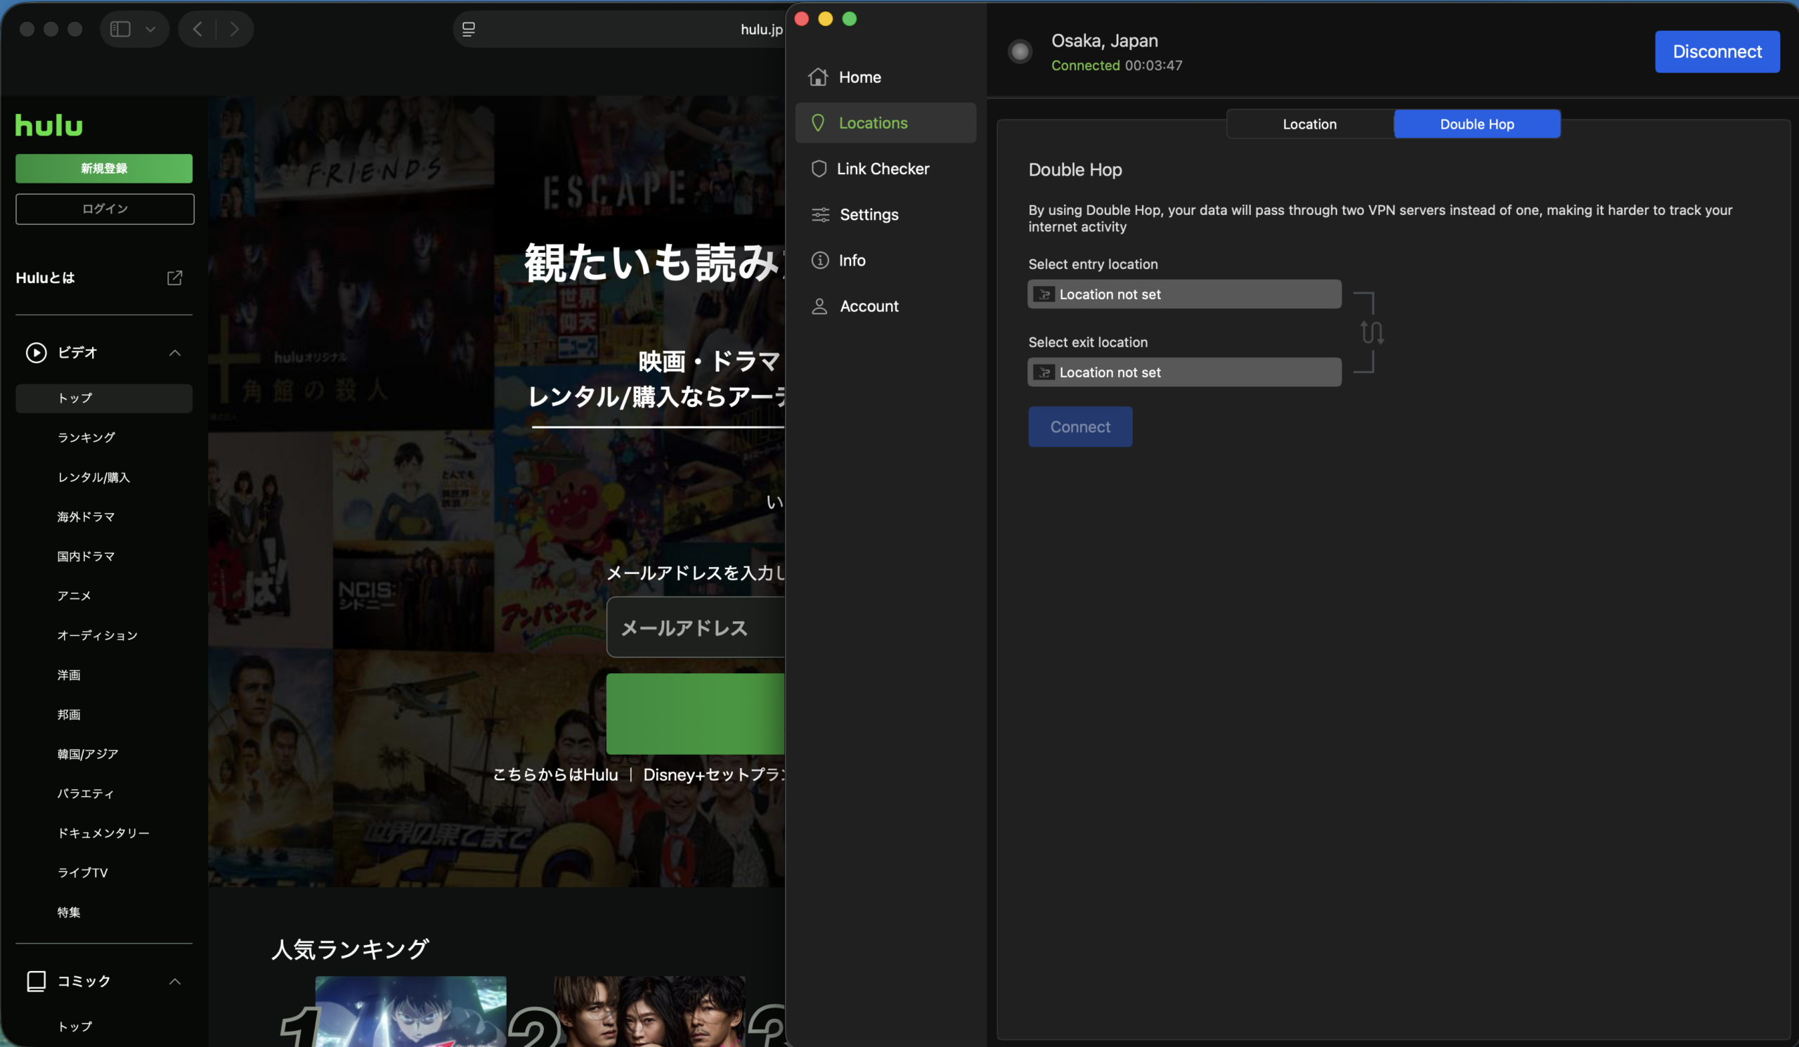The width and height of the screenshot is (1799, 1047).
Task: Open 特集 category
Action: point(70,912)
